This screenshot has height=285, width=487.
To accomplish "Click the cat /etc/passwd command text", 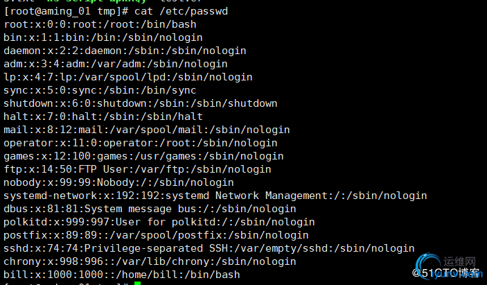I will click(x=181, y=11).
